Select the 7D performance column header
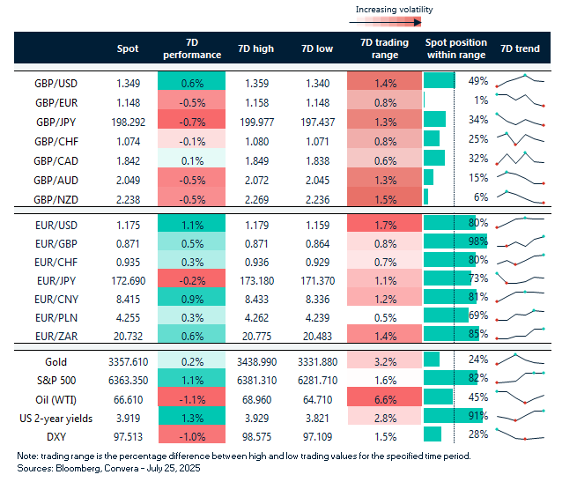Screen dimensions: 577x497 coord(191,48)
